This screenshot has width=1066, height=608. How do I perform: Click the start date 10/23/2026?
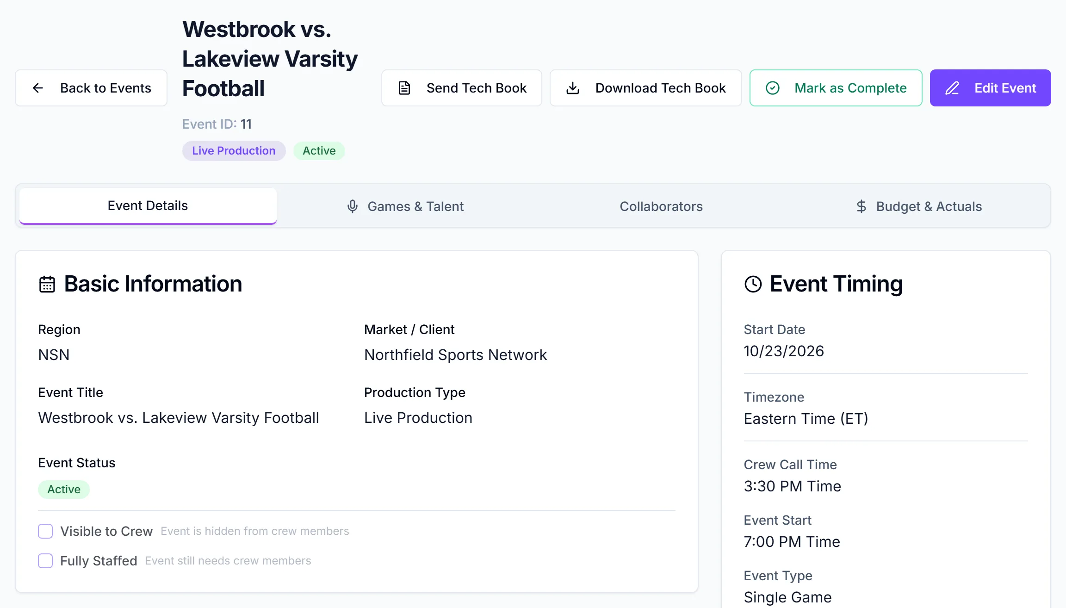pos(784,351)
